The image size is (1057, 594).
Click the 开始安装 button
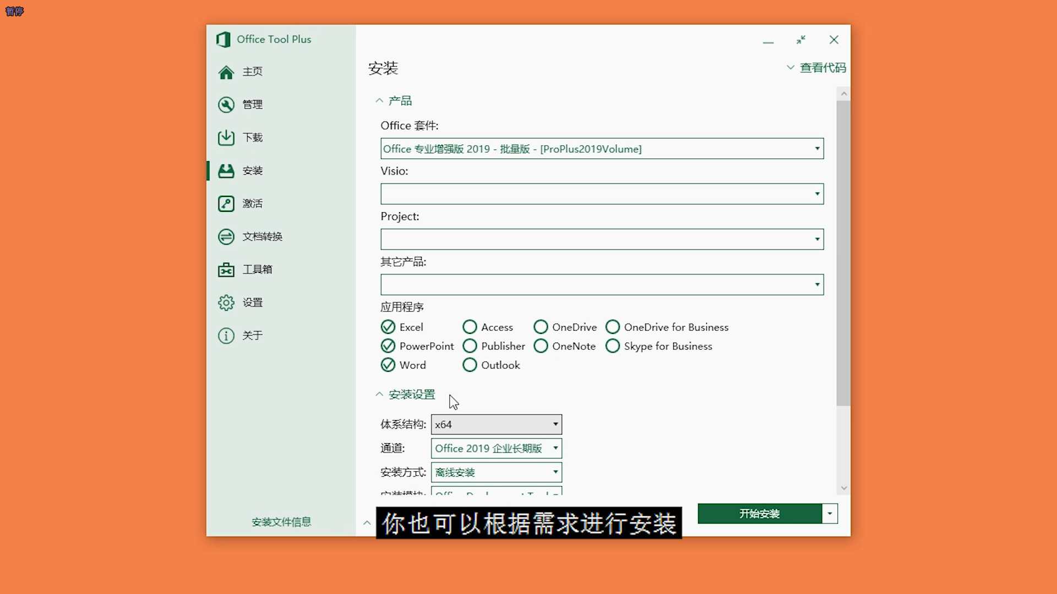point(760,514)
